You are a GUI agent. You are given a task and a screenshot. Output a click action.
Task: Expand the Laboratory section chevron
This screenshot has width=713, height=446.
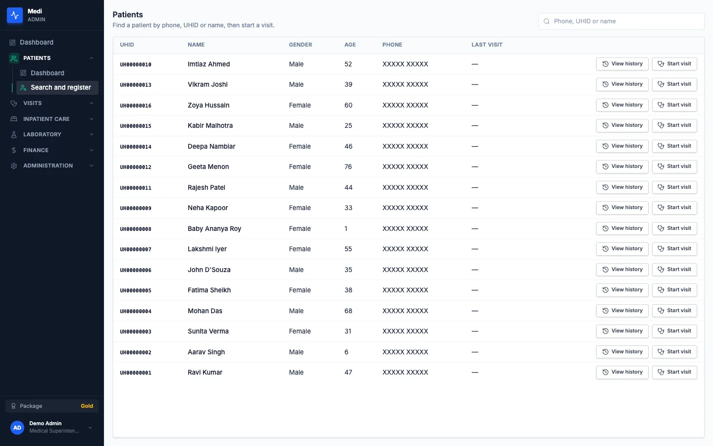click(92, 134)
